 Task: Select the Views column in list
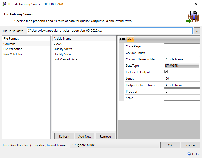point(84,44)
